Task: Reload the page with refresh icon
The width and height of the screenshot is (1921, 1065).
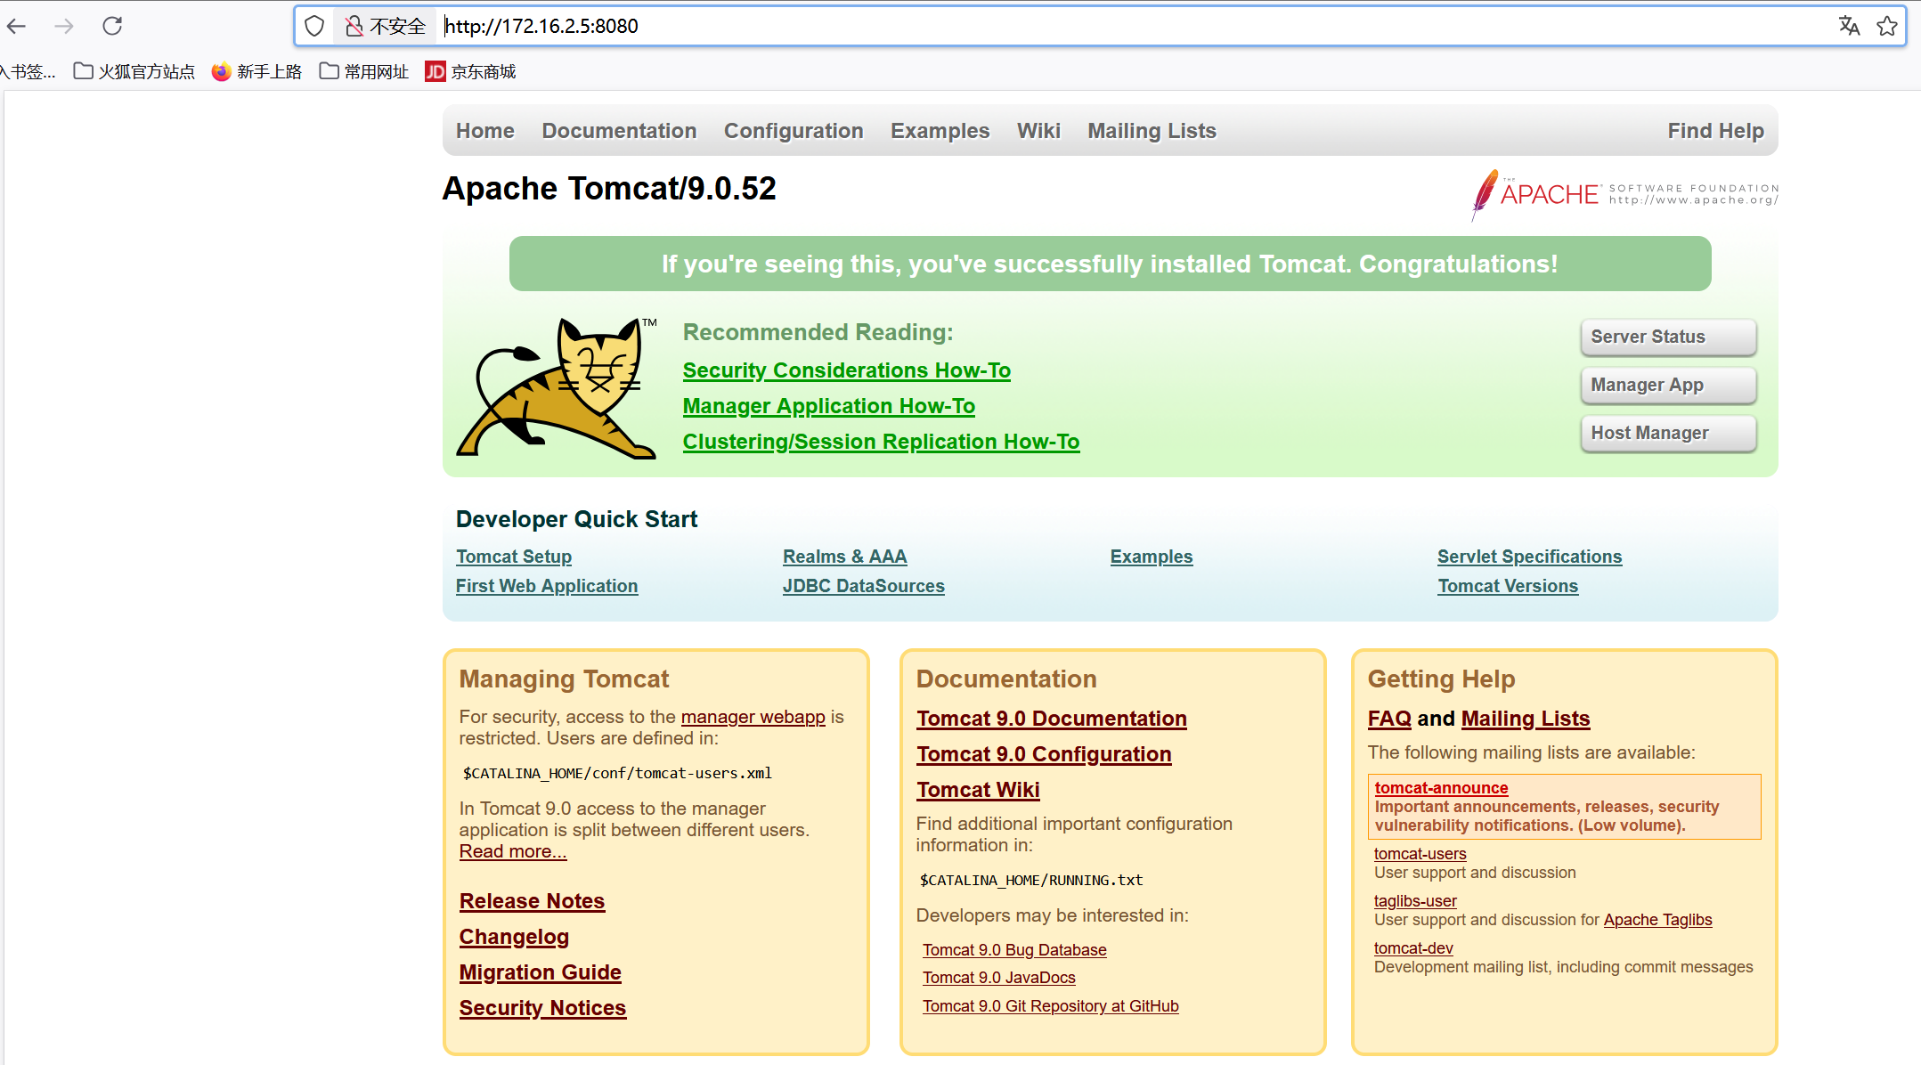Action: [x=112, y=26]
